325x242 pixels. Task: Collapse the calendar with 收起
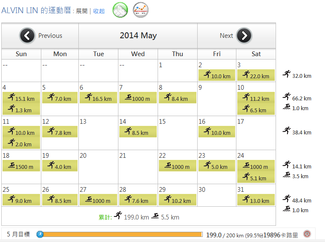pos(99,11)
